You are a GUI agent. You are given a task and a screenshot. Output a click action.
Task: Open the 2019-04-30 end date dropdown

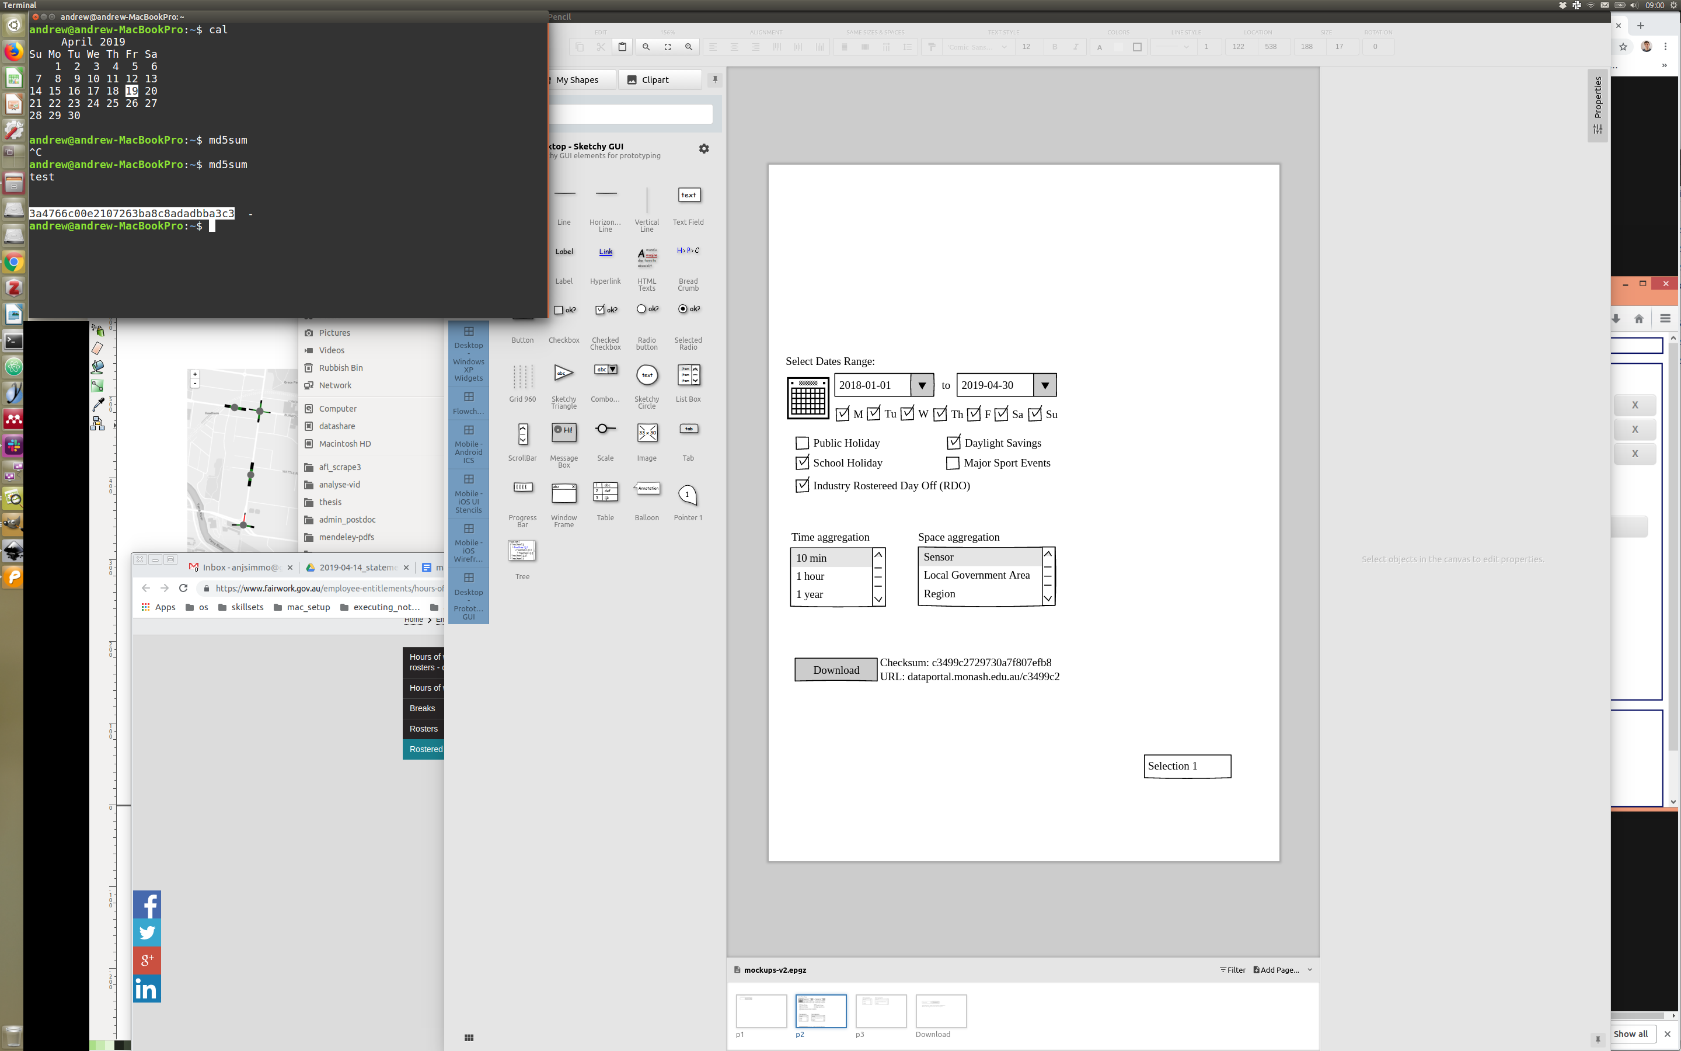pyautogui.click(x=1044, y=386)
